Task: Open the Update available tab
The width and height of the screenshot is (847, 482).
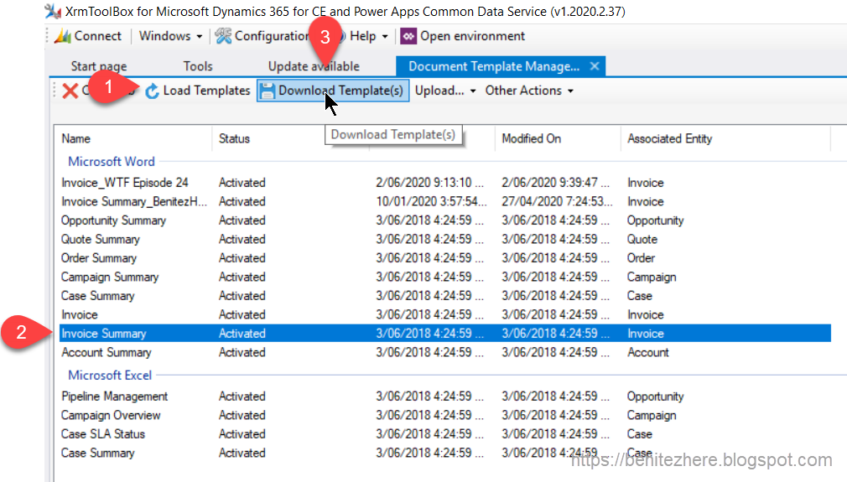Action: click(x=314, y=66)
